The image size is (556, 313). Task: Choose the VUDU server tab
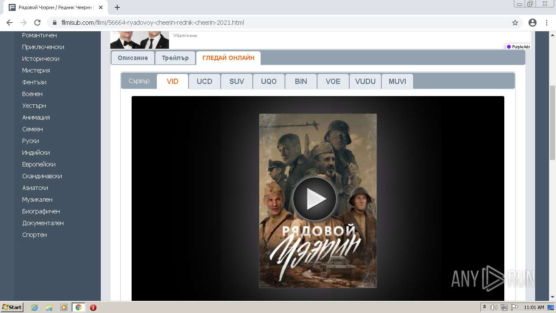(x=365, y=81)
